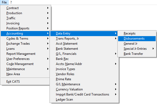Open G/L Maintenance submenu
Image resolution: width=157 pixels, height=111 pixels.
[x=84, y=84]
